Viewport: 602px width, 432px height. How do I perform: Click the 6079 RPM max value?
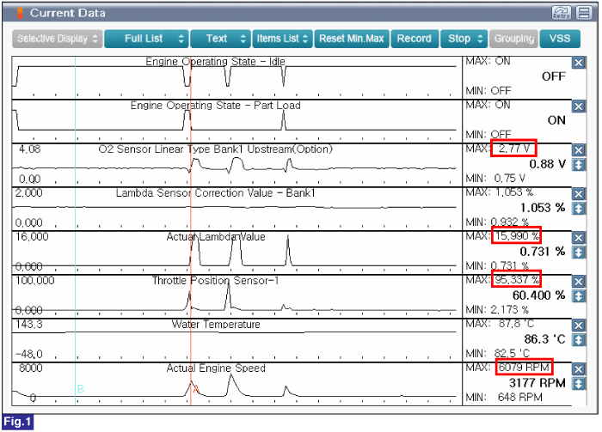(524, 368)
